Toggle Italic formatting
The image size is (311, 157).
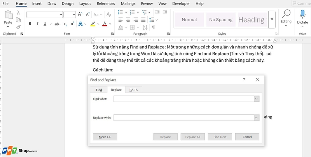tap(37, 24)
